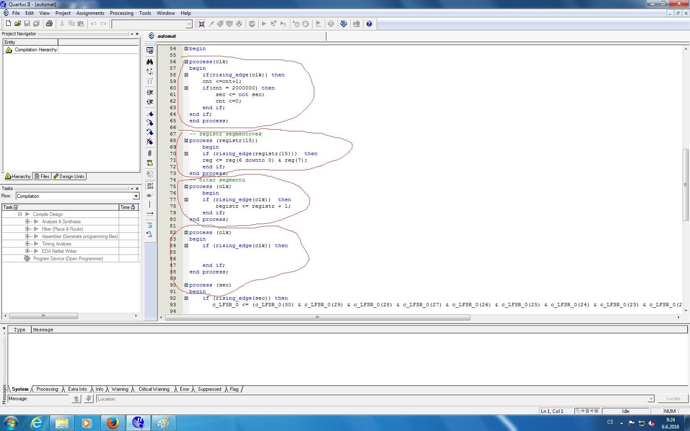The height and width of the screenshot is (431, 690).
Task: Click the binoculars Find icon
Action: click(150, 62)
